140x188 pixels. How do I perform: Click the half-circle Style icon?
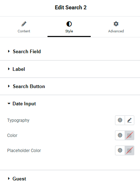[69, 24]
